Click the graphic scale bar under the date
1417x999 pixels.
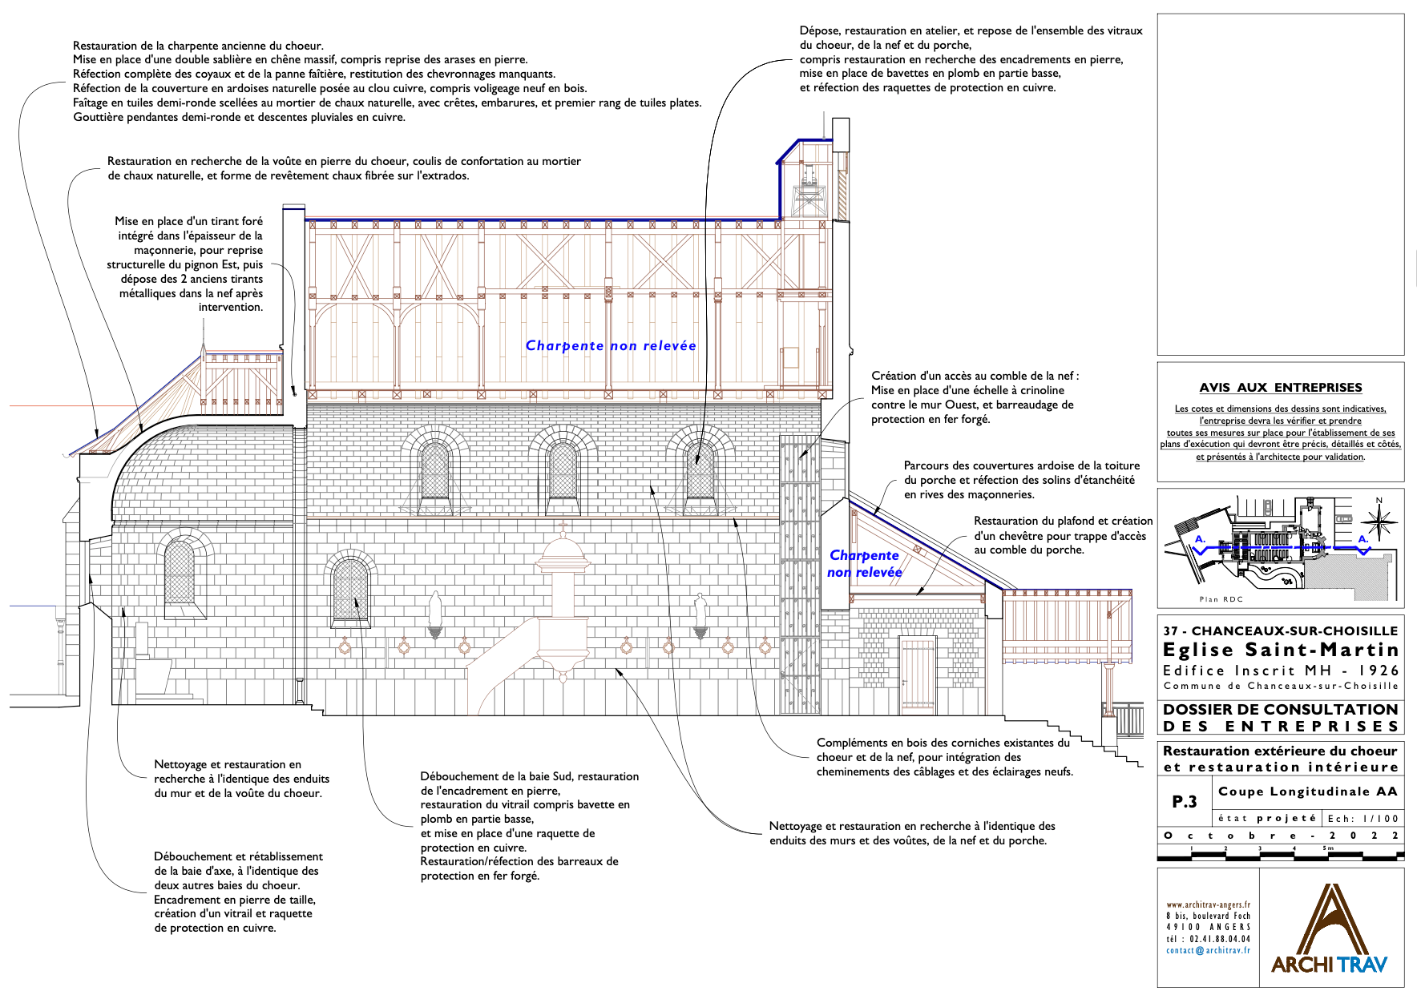click(x=1280, y=854)
